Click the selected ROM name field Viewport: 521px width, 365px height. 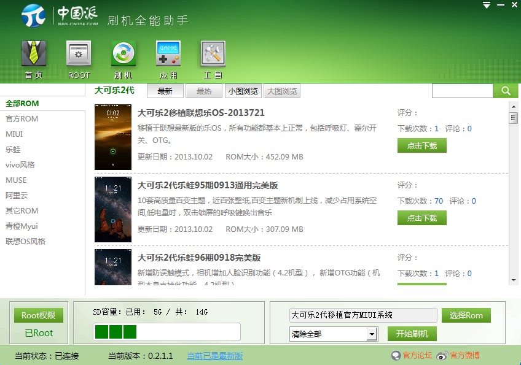pos(363,315)
